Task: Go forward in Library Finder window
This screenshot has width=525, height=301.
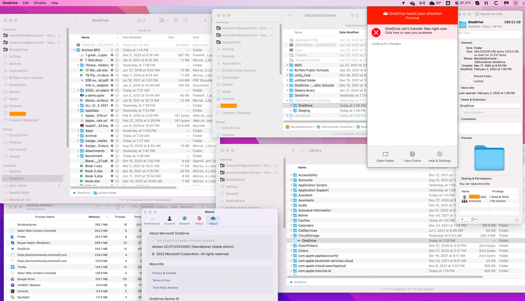Action: click(x=302, y=150)
